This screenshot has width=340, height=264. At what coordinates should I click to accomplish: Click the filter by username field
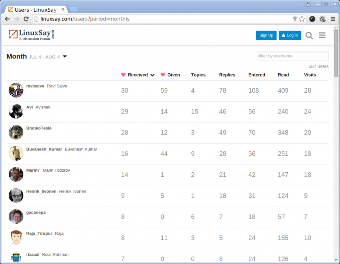[x=293, y=56]
